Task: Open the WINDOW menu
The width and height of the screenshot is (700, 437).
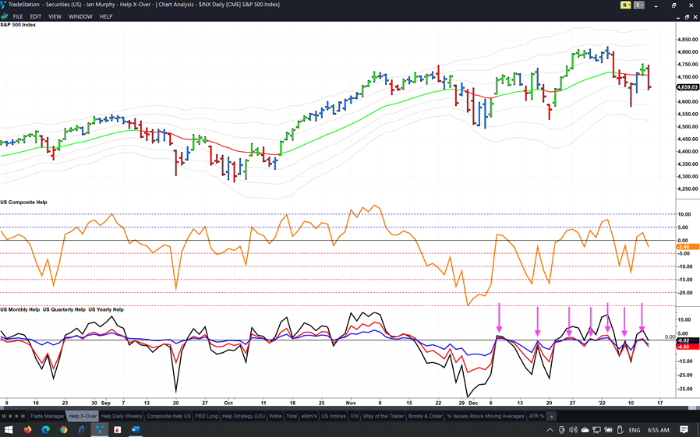Action: pos(80,16)
